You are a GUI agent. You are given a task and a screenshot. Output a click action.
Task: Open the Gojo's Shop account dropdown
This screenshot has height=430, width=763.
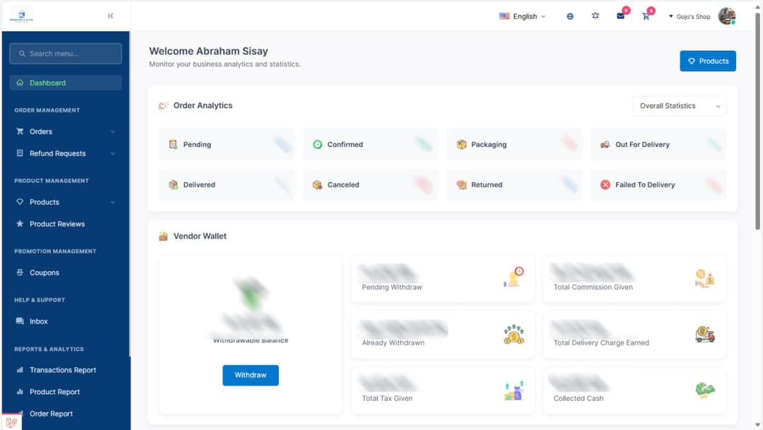(x=690, y=16)
